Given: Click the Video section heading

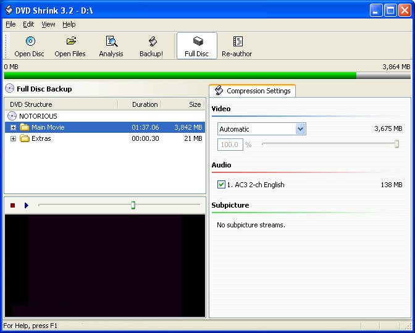Looking at the screenshot, I should click(221, 109).
